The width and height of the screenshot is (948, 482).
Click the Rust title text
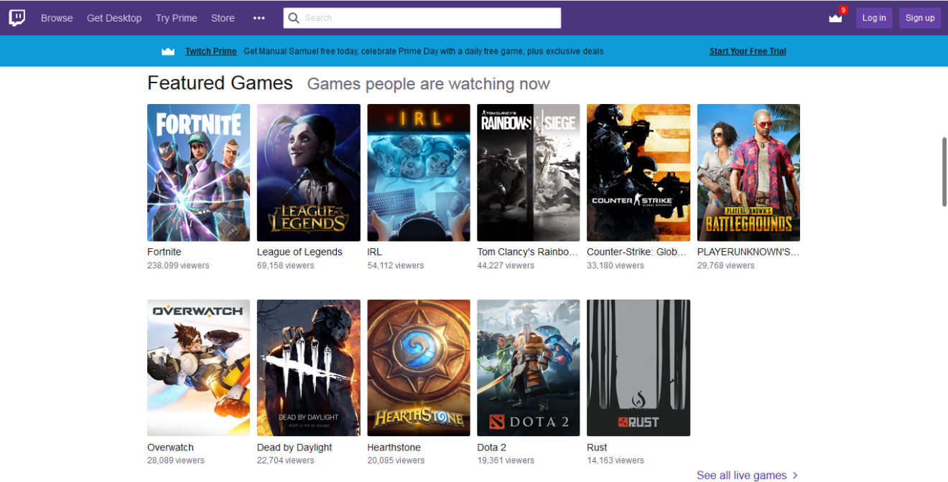597,448
